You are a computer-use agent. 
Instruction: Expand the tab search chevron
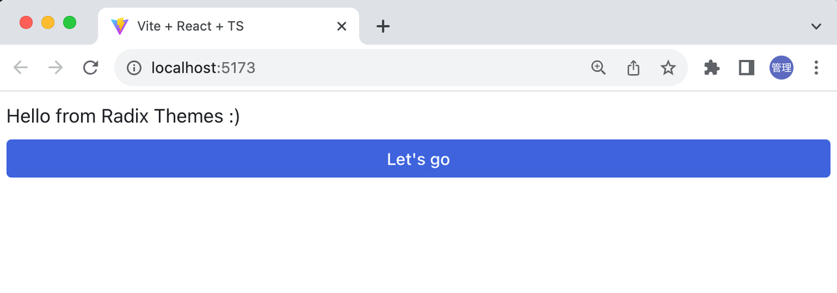(x=816, y=27)
